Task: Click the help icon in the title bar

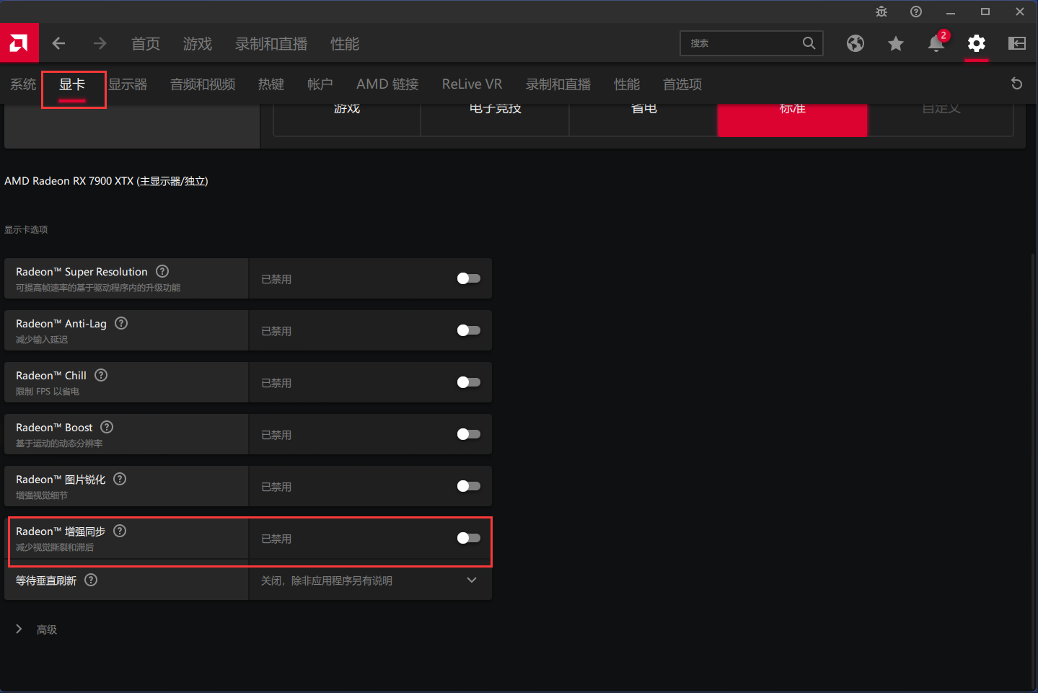Action: [916, 12]
